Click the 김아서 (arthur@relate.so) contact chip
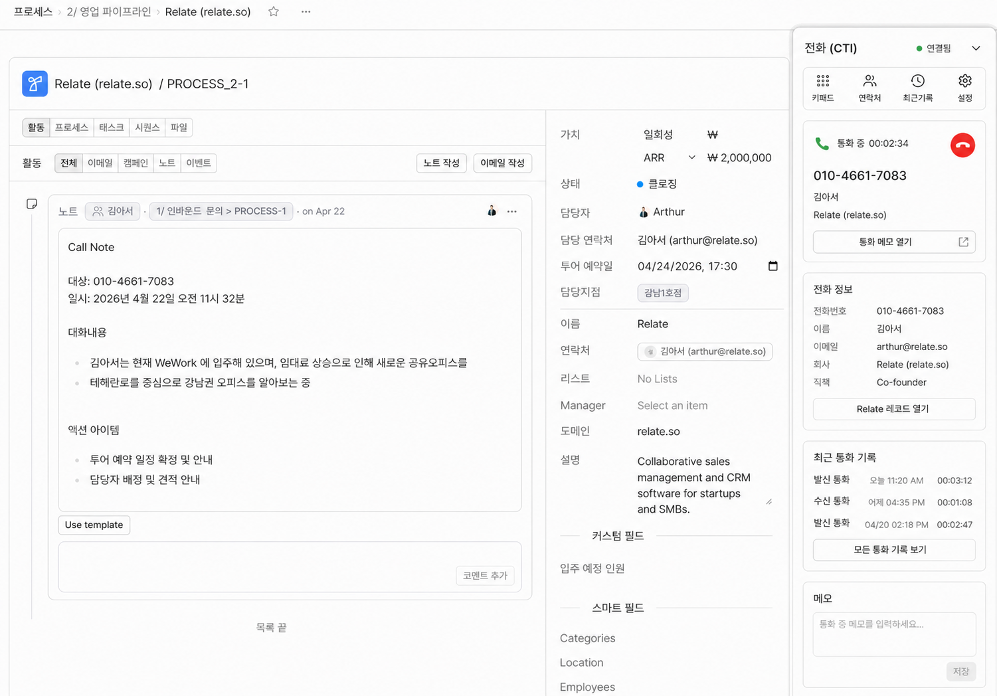 (705, 351)
